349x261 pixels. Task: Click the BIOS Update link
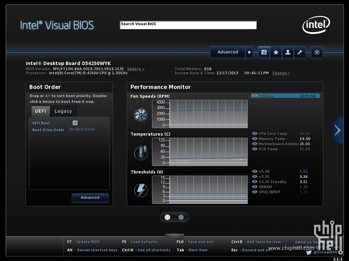pos(136,69)
